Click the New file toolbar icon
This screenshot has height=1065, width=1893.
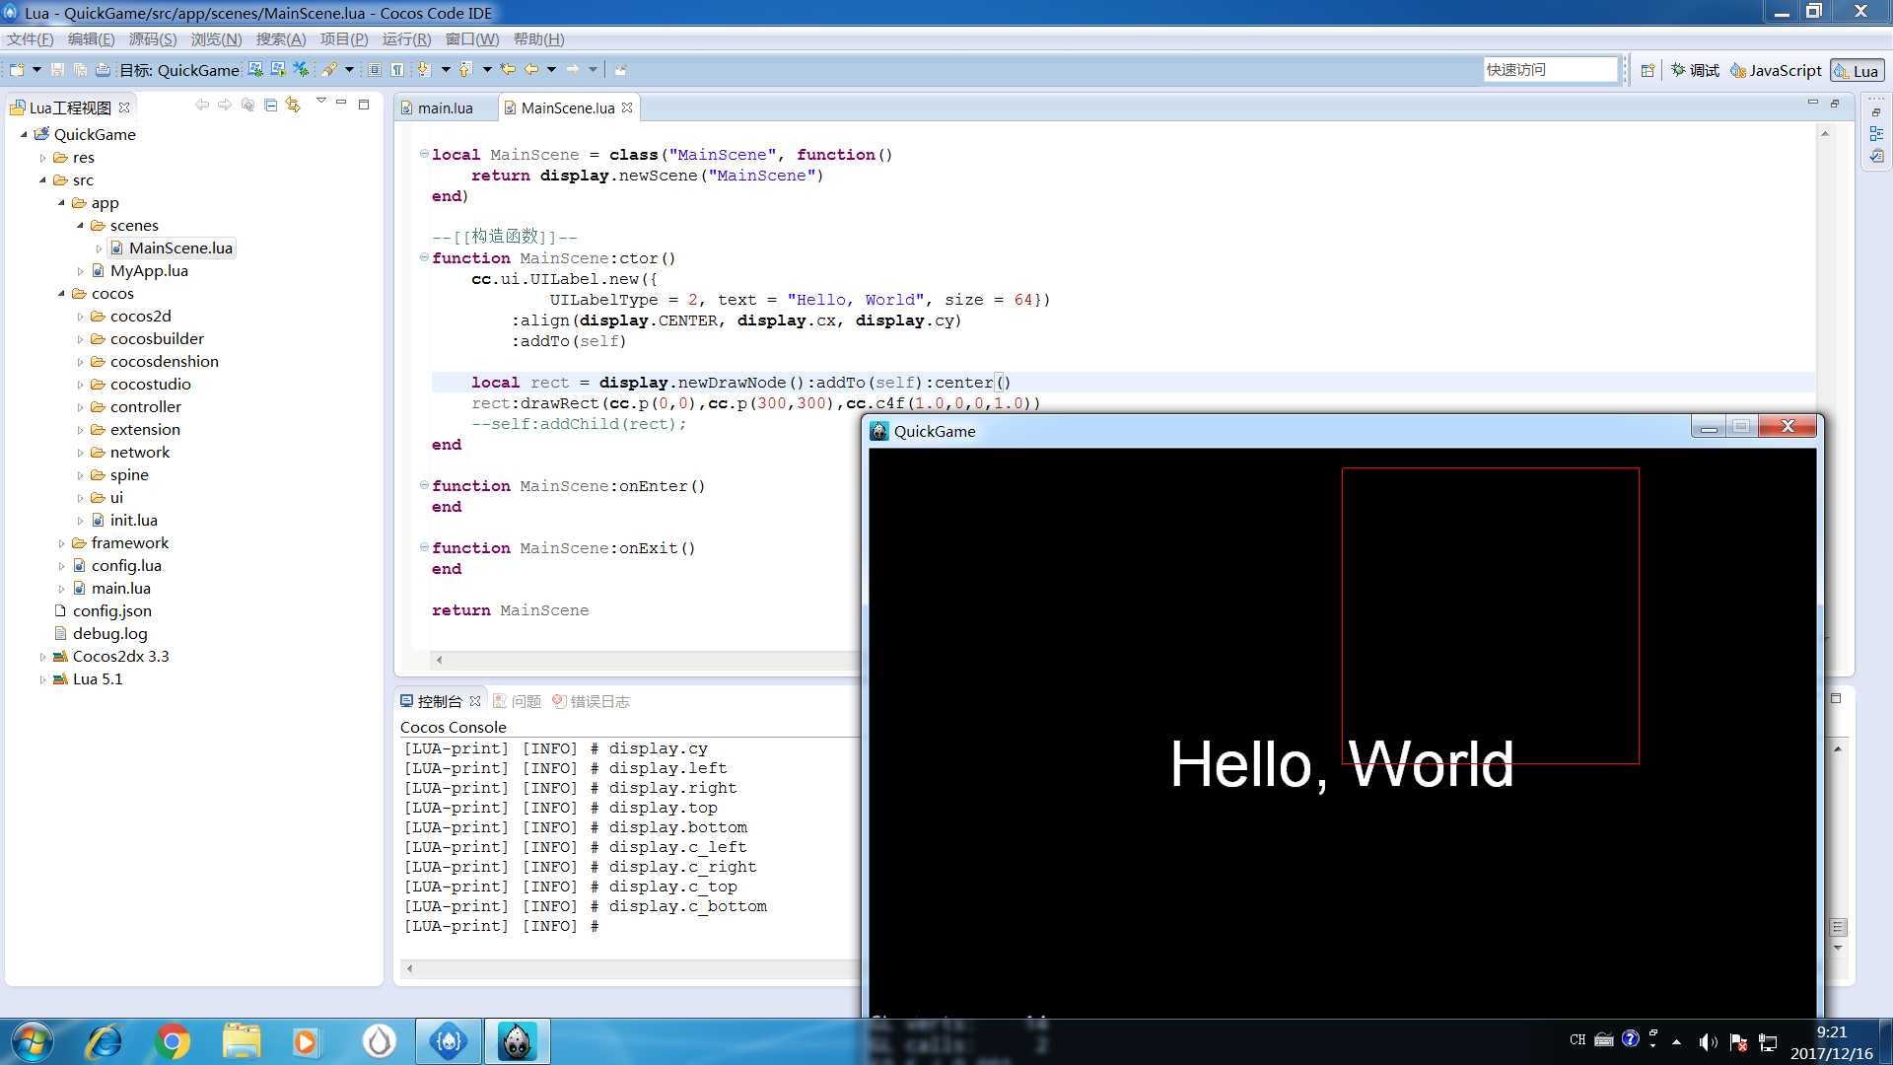17,70
